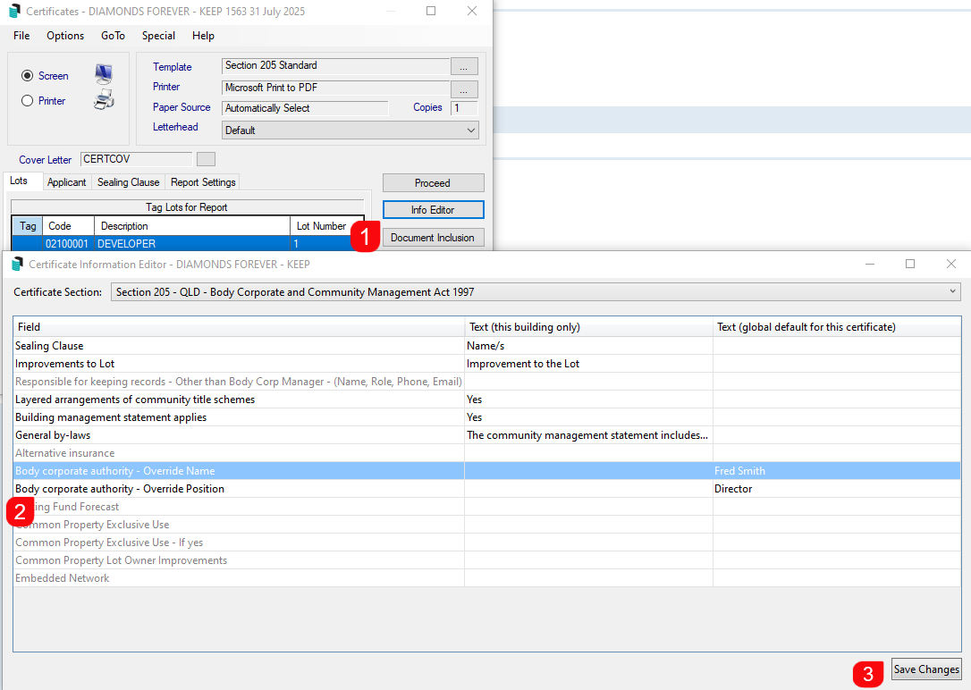Minimize the Certificate Information Editor window

[869, 264]
